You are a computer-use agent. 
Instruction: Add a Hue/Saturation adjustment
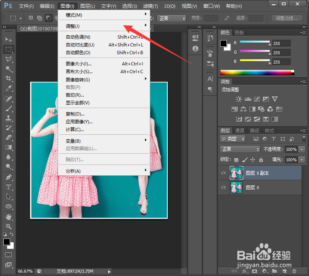(x=234, y=109)
